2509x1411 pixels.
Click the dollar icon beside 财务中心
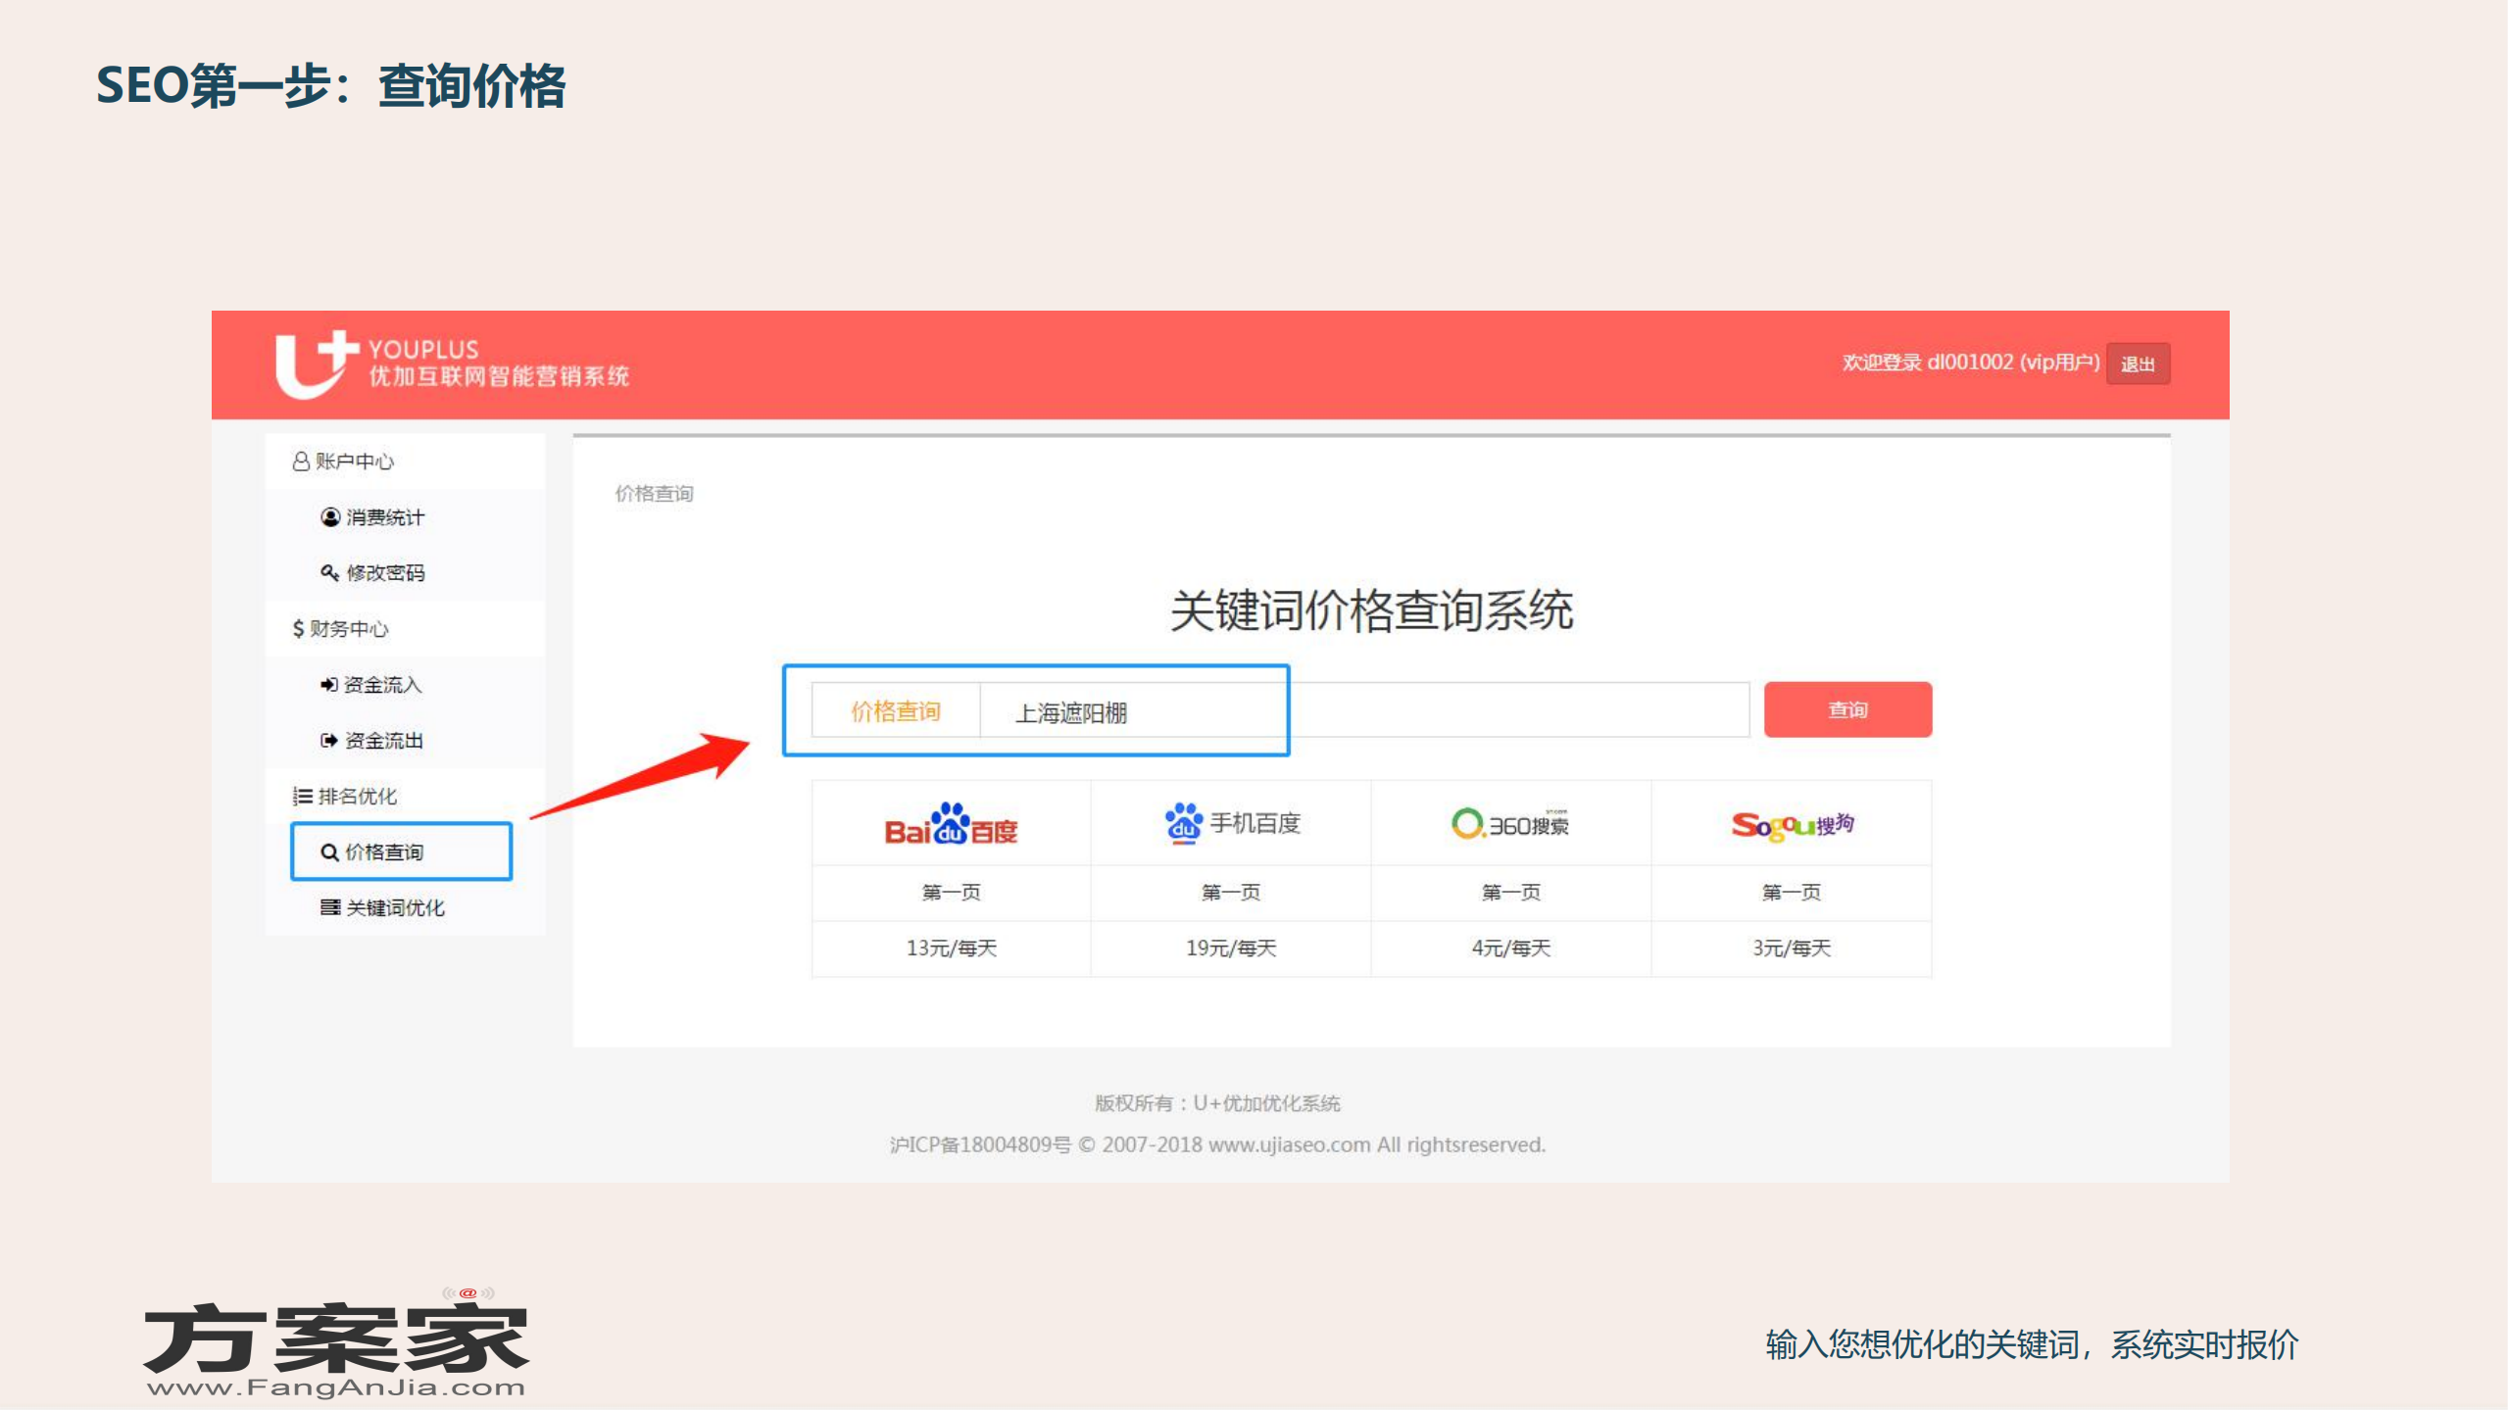click(298, 629)
